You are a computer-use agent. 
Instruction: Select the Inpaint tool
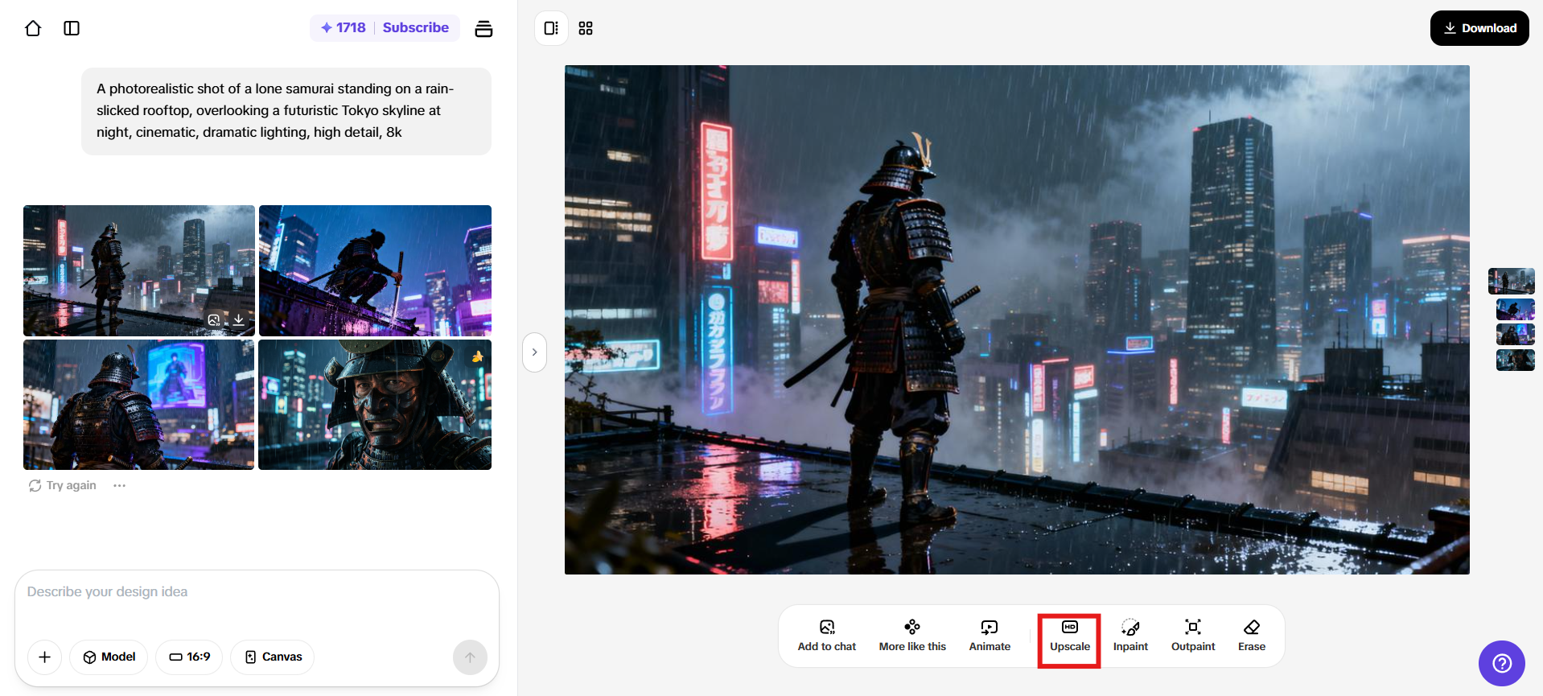click(x=1130, y=636)
